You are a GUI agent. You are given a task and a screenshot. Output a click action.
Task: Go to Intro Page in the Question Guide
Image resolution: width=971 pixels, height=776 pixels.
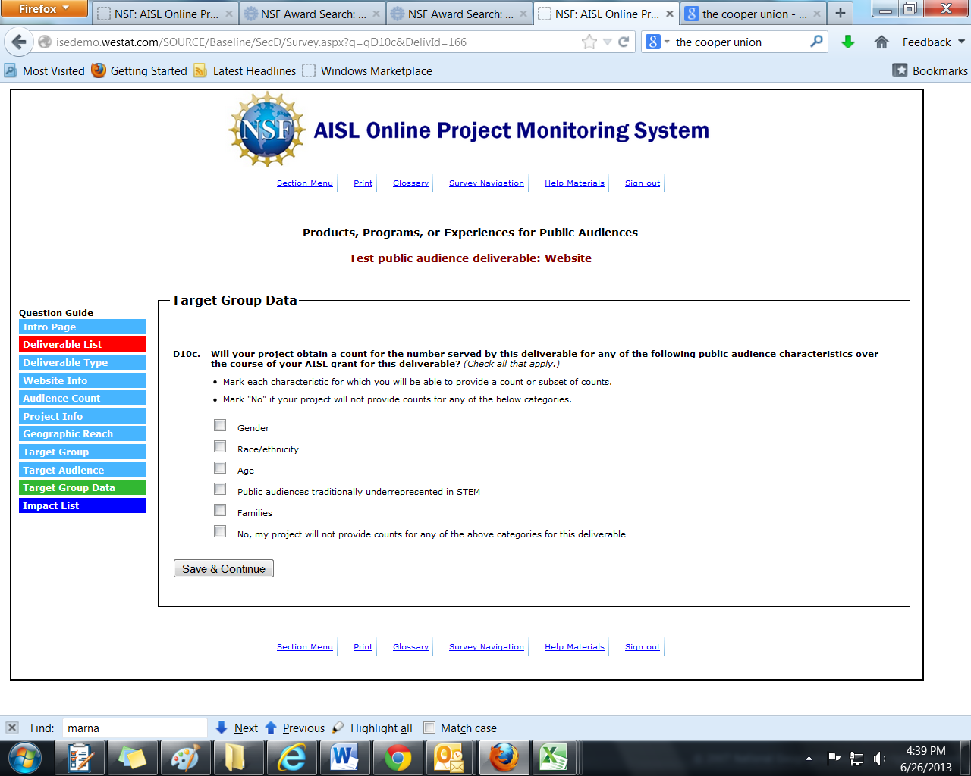(83, 327)
